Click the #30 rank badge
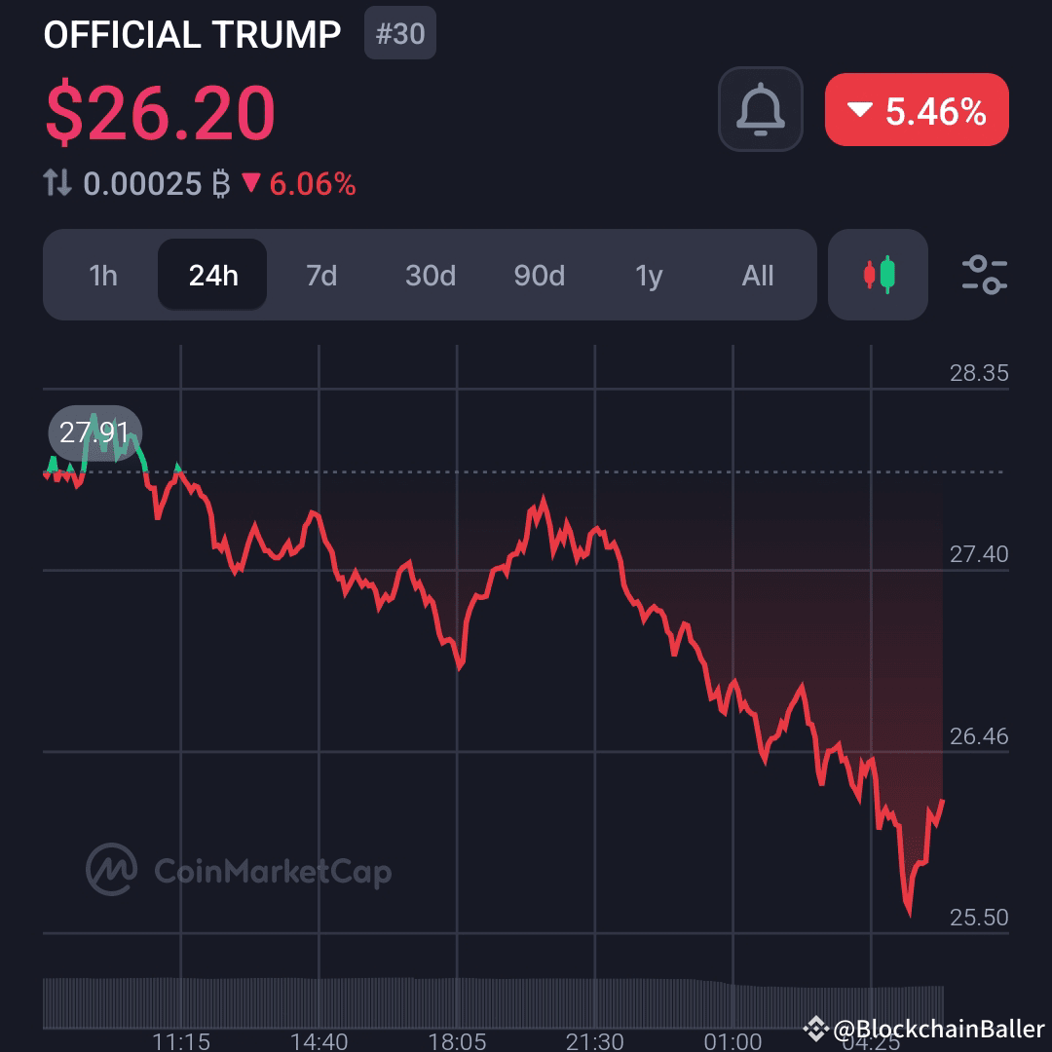The height and width of the screenshot is (1052, 1052). [399, 33]
